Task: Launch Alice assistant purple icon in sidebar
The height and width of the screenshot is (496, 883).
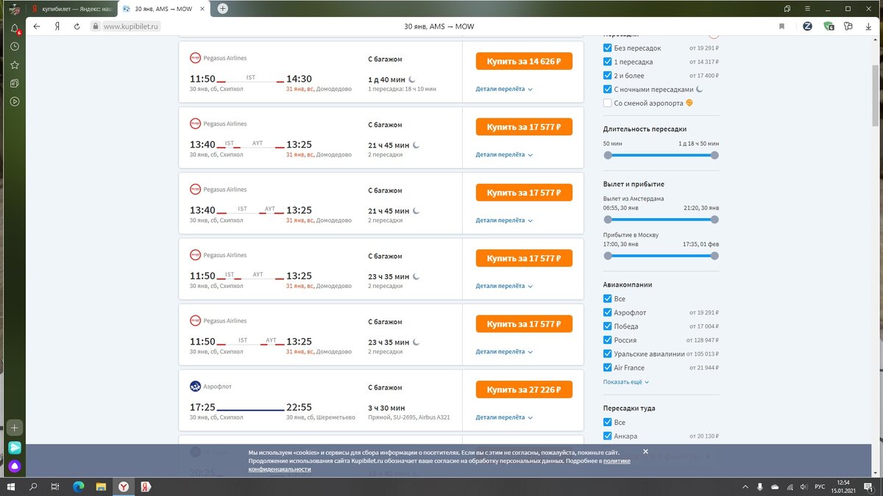Action: (x=15, y=466)
